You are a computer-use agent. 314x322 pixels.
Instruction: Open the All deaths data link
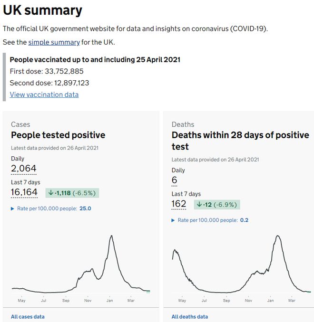tap(189, 317)
